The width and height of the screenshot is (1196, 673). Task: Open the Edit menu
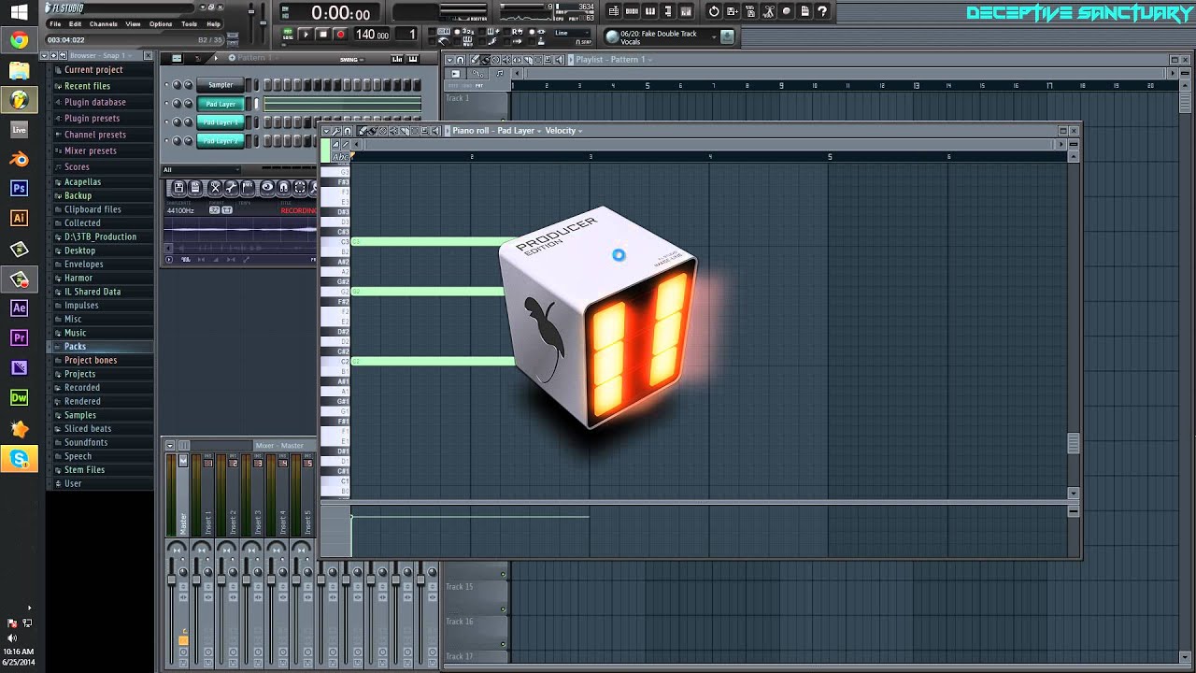click(75, 23)
